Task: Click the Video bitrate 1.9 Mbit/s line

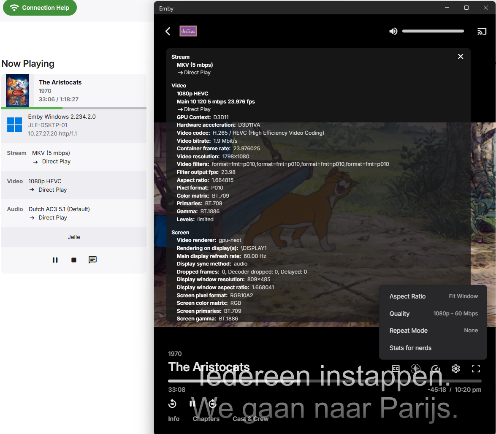Action: tap(207, 141)
